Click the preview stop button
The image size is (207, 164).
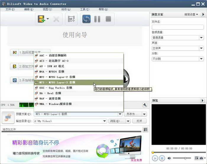(x=162, y=158)
